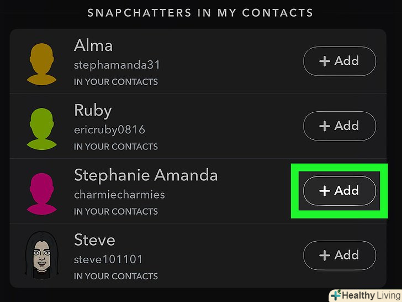Screen dimensions: 402x302
Task: Select the name Alma
Action: 93,46
